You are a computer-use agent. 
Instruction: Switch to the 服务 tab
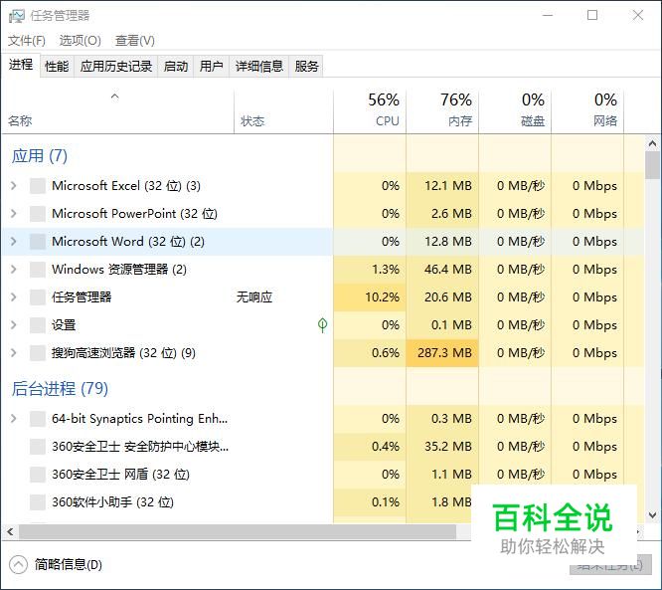(x=306, y=67)
